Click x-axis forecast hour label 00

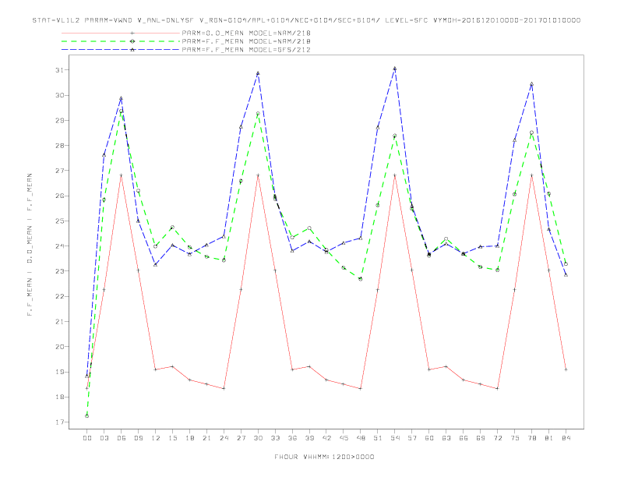pos(87,438)
